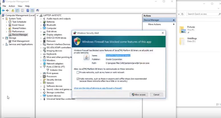Viewport: 221px width, 118px height.
Task: Click the Monitors category icon
Action: [44, 60]
